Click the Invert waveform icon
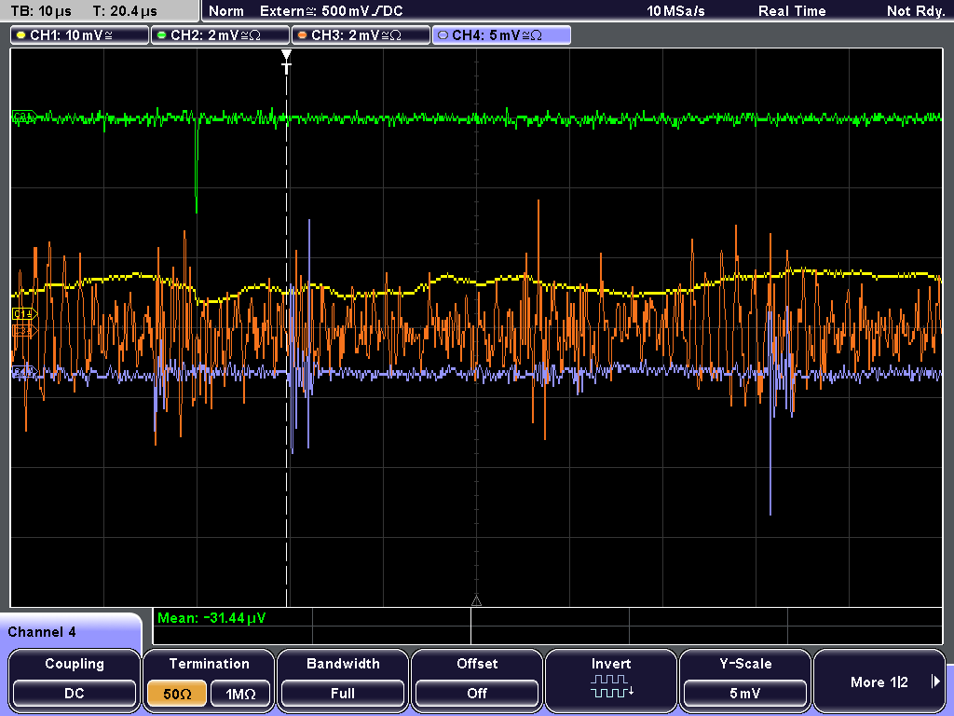Image resolution: width=954 pixels, height=716 pixels. pos(611,686)
